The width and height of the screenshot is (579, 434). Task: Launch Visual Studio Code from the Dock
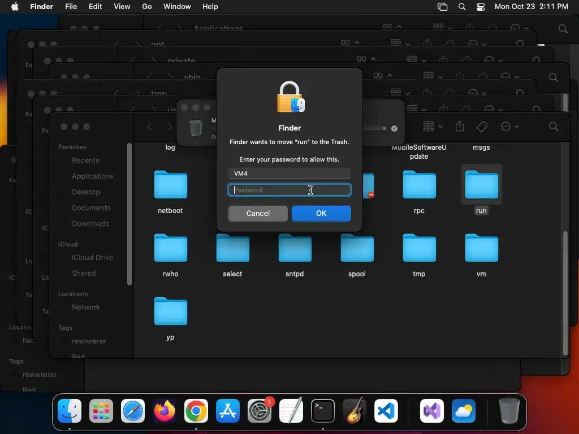pyautogui.click(x=386, y=410)
